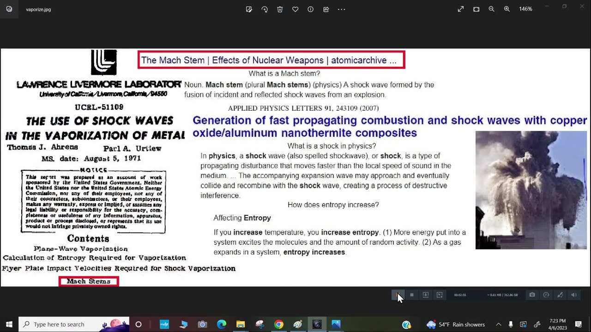
Task: Open the Share icon in Photos toolbar
Action: (x=326, y=9)
